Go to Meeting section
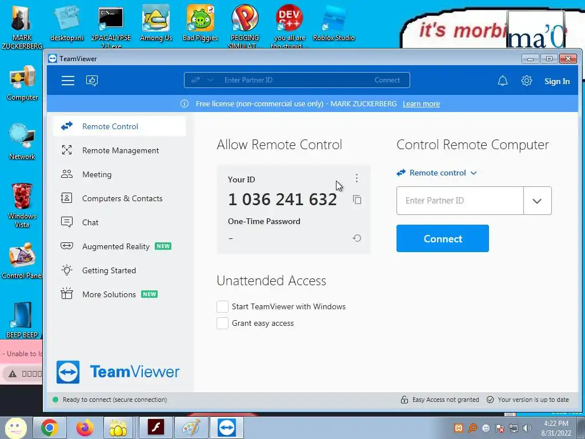This screenshot has width=585, height=439. point(119,174)
